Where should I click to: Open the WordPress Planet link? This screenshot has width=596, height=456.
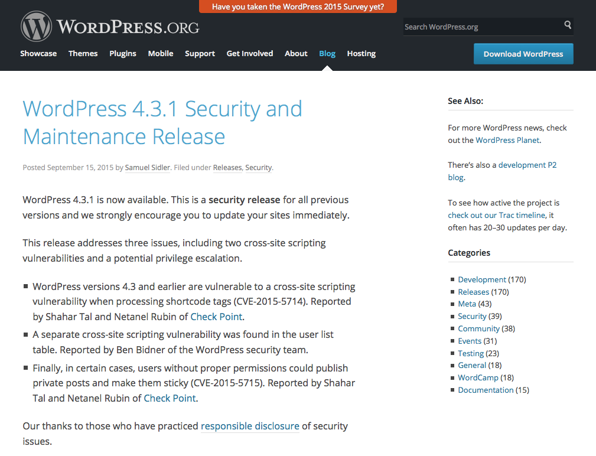[x=507, y=140]
